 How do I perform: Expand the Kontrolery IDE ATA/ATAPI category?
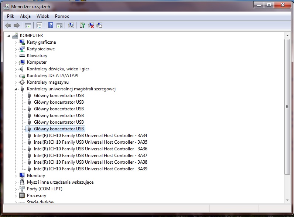[x=16, y=76]
